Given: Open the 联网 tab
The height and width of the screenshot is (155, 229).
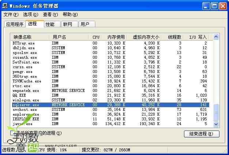Looking at the screenshot, I should pyautogui.click(x=70, y=24).
